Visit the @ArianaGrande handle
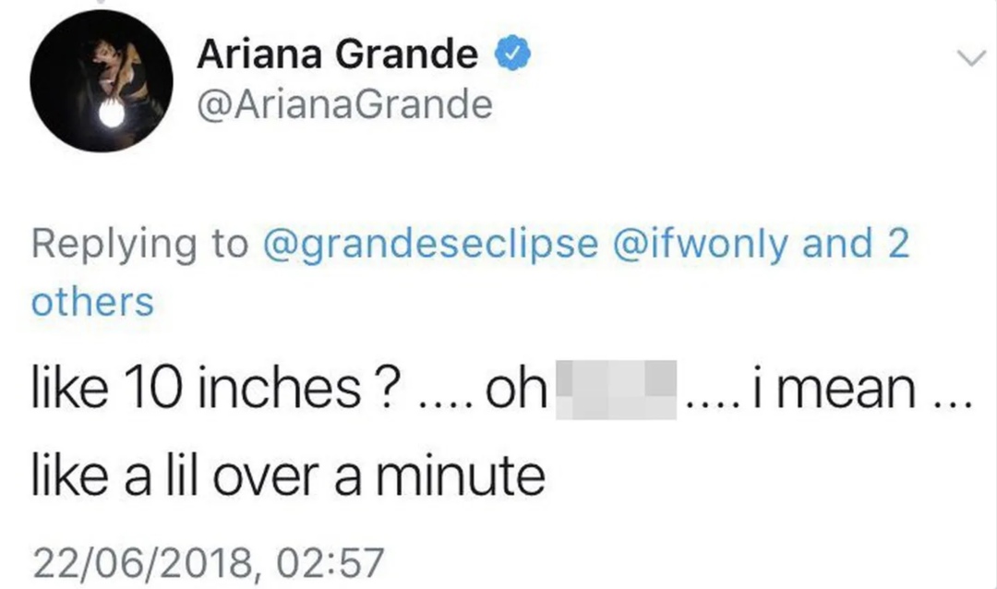The image size is (997, 589). click(x=344, y=104)
